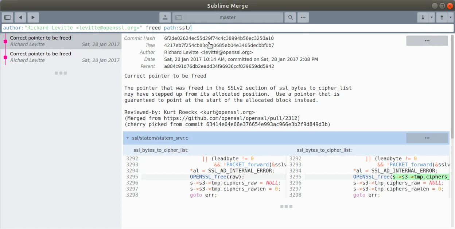The height and width of the screenshot is (229, 455).
Task: Toggle the side bar panel icon
Action: click(7, 17)
